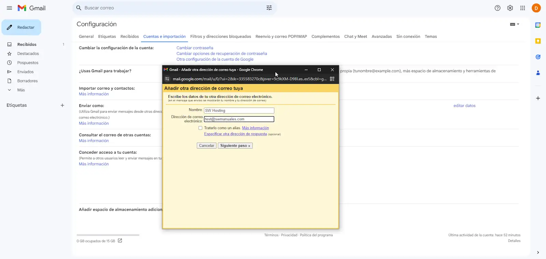Switch to the General settings tab
The width and height of the screenshot is (546, 259).
coord(86,36)
